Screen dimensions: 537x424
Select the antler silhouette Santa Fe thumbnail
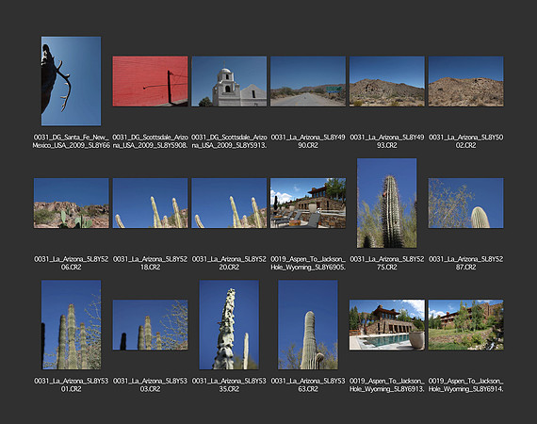point(72,81)
